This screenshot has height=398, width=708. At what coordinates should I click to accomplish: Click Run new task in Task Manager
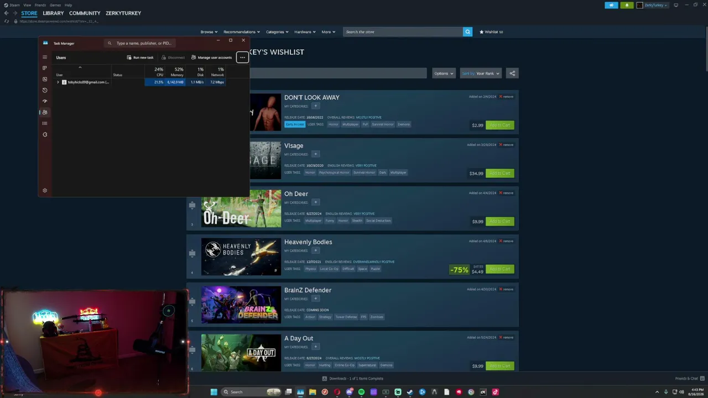click(x=140, y=57)
